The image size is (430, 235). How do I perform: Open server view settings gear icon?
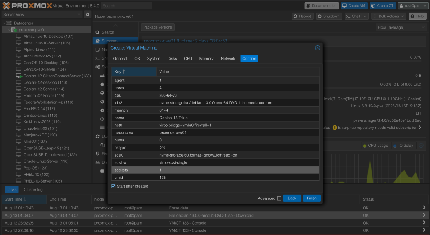[87, 15]
